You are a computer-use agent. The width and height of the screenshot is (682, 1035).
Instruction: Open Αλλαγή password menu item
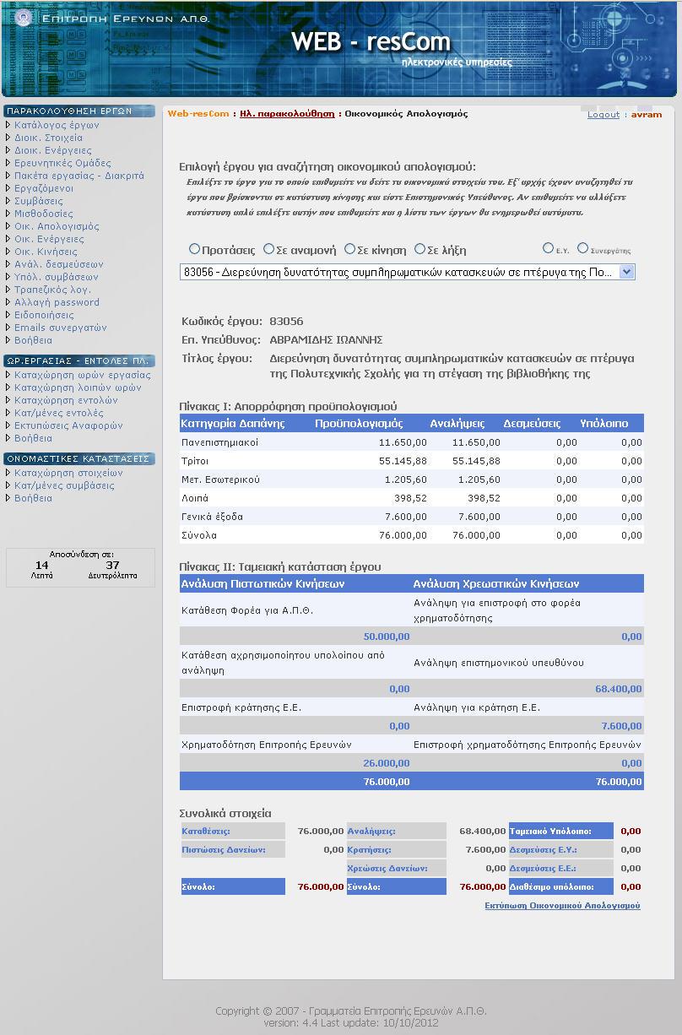tap(57, 302)
